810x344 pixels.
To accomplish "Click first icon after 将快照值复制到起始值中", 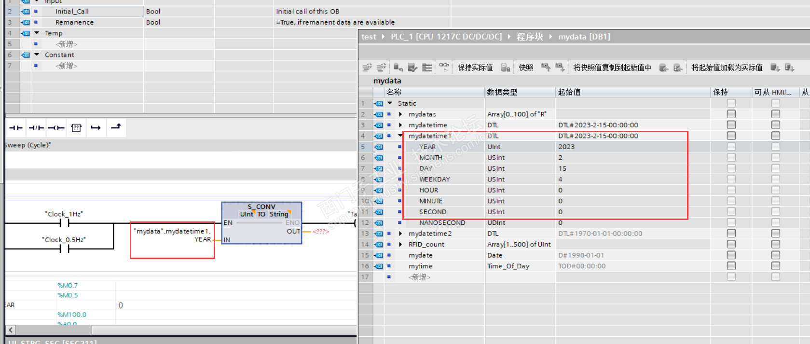I will 664,68.
